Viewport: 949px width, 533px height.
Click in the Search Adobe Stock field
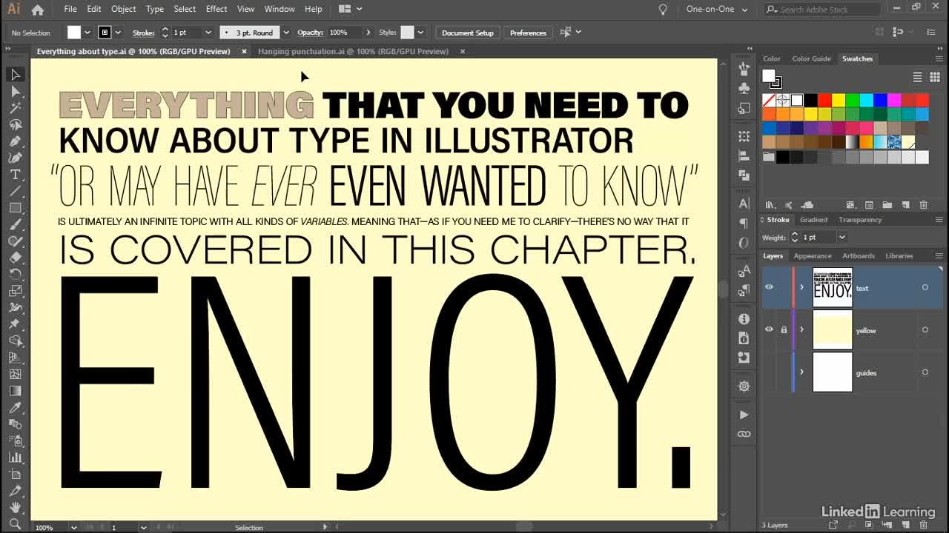tap(823, 10)
